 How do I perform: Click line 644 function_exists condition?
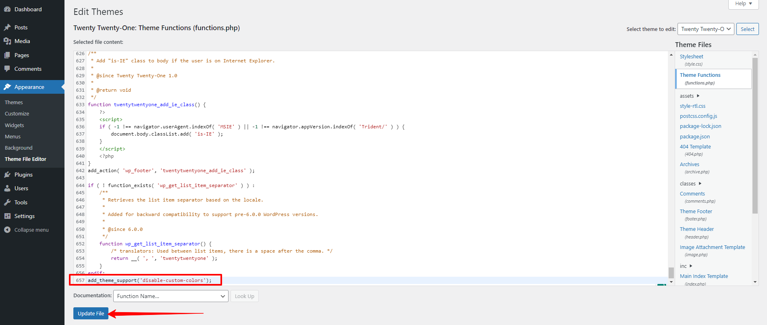[171, 185]
